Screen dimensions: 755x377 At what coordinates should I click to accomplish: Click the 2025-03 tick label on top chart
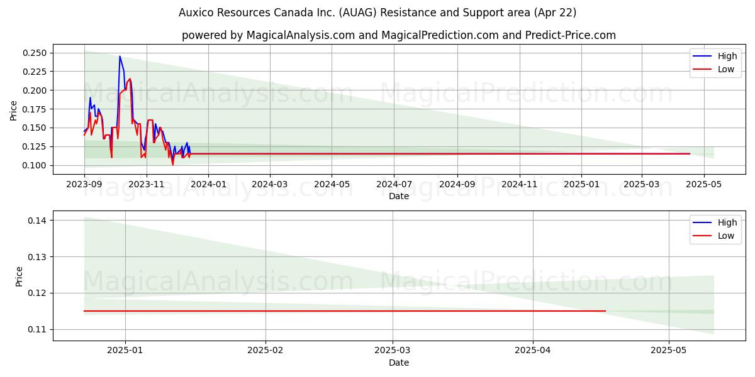pyautogui.click(x=642, y=183)
